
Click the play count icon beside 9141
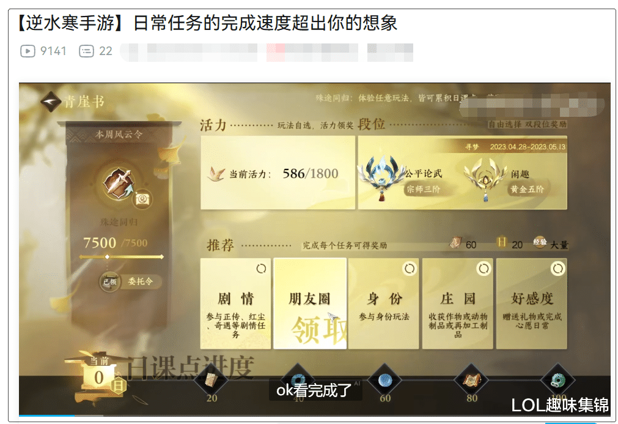click(28, 51)
